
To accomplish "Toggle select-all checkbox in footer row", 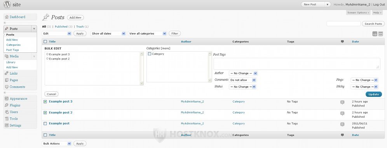I will tap(45, 135).
